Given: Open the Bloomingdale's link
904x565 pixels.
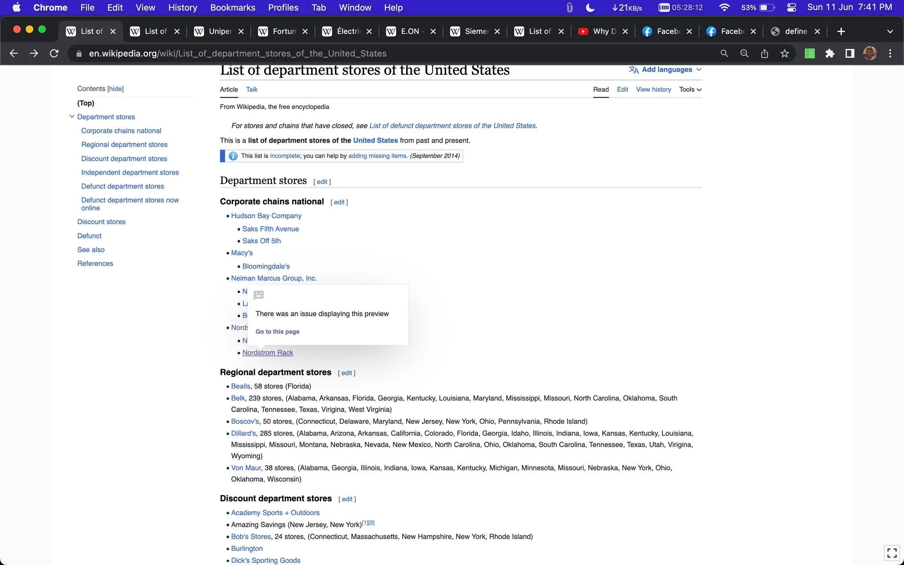Looking at the screenshot, I should (x=266, y=267).
